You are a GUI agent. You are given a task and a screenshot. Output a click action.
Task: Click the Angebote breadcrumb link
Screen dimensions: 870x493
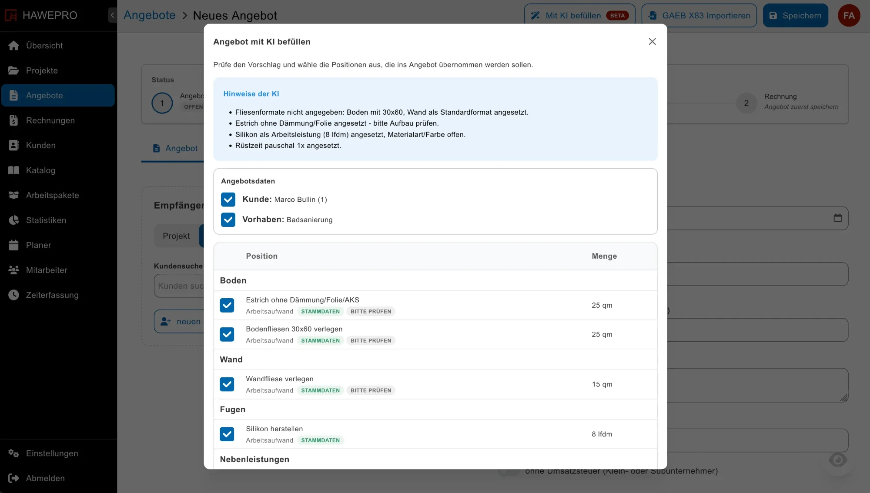(149, 15)
